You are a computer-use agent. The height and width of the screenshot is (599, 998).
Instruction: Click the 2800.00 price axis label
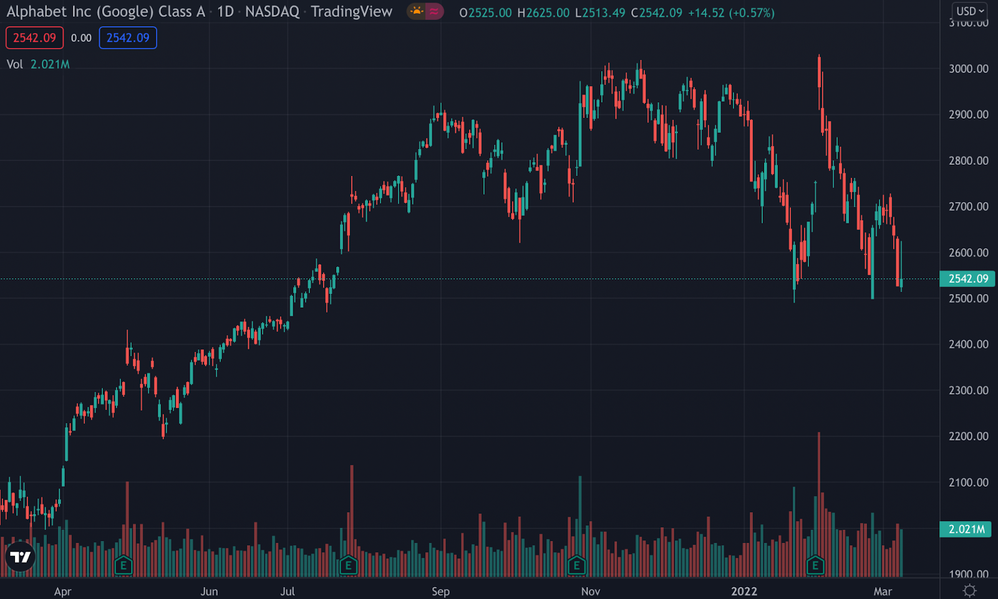[x=969, y=161]
